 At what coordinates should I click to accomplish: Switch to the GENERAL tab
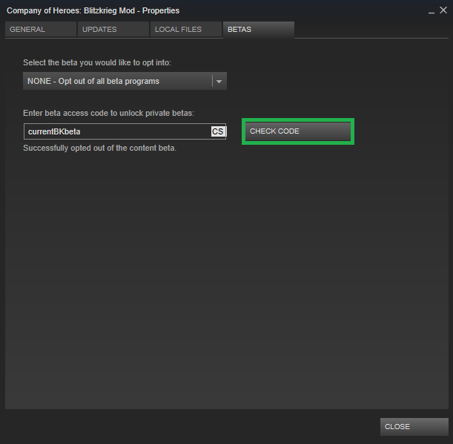(41, 29)
